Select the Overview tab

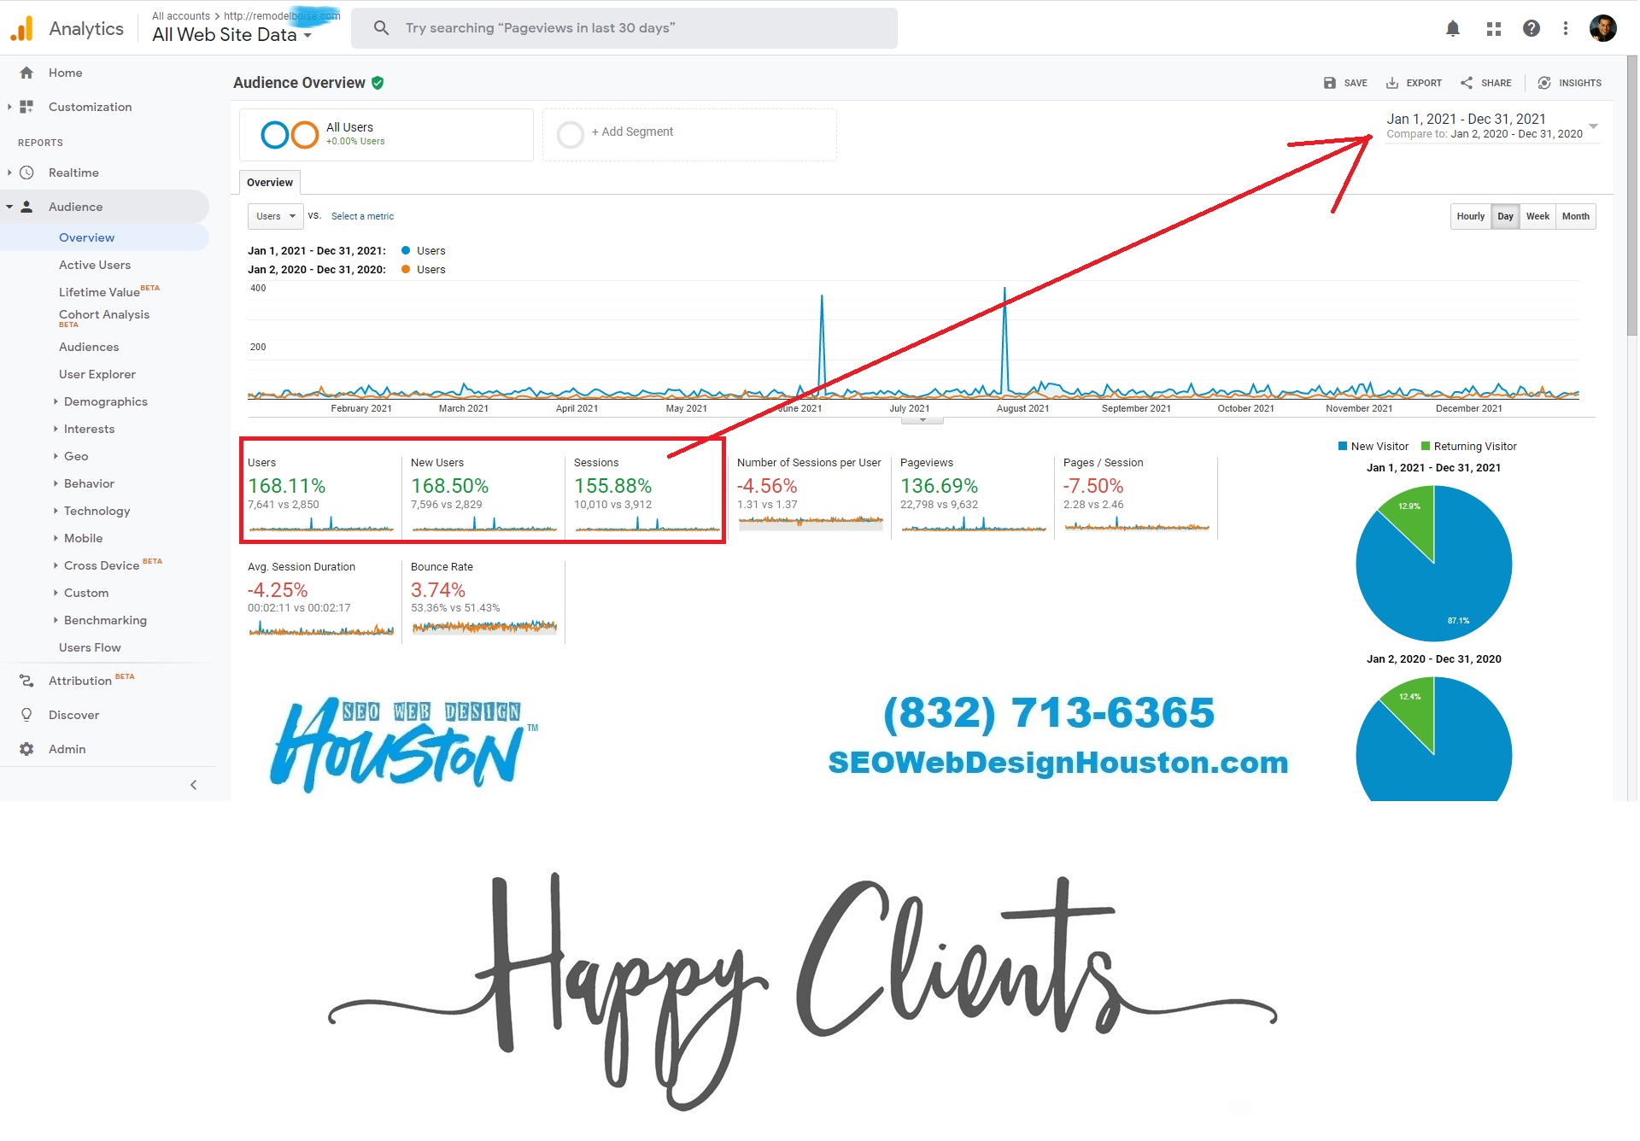(269, 182)
